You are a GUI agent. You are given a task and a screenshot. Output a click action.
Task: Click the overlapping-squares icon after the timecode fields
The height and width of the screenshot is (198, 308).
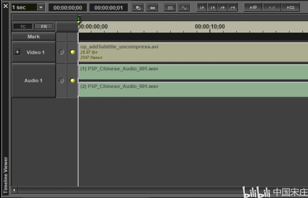(x=138, y=7)
